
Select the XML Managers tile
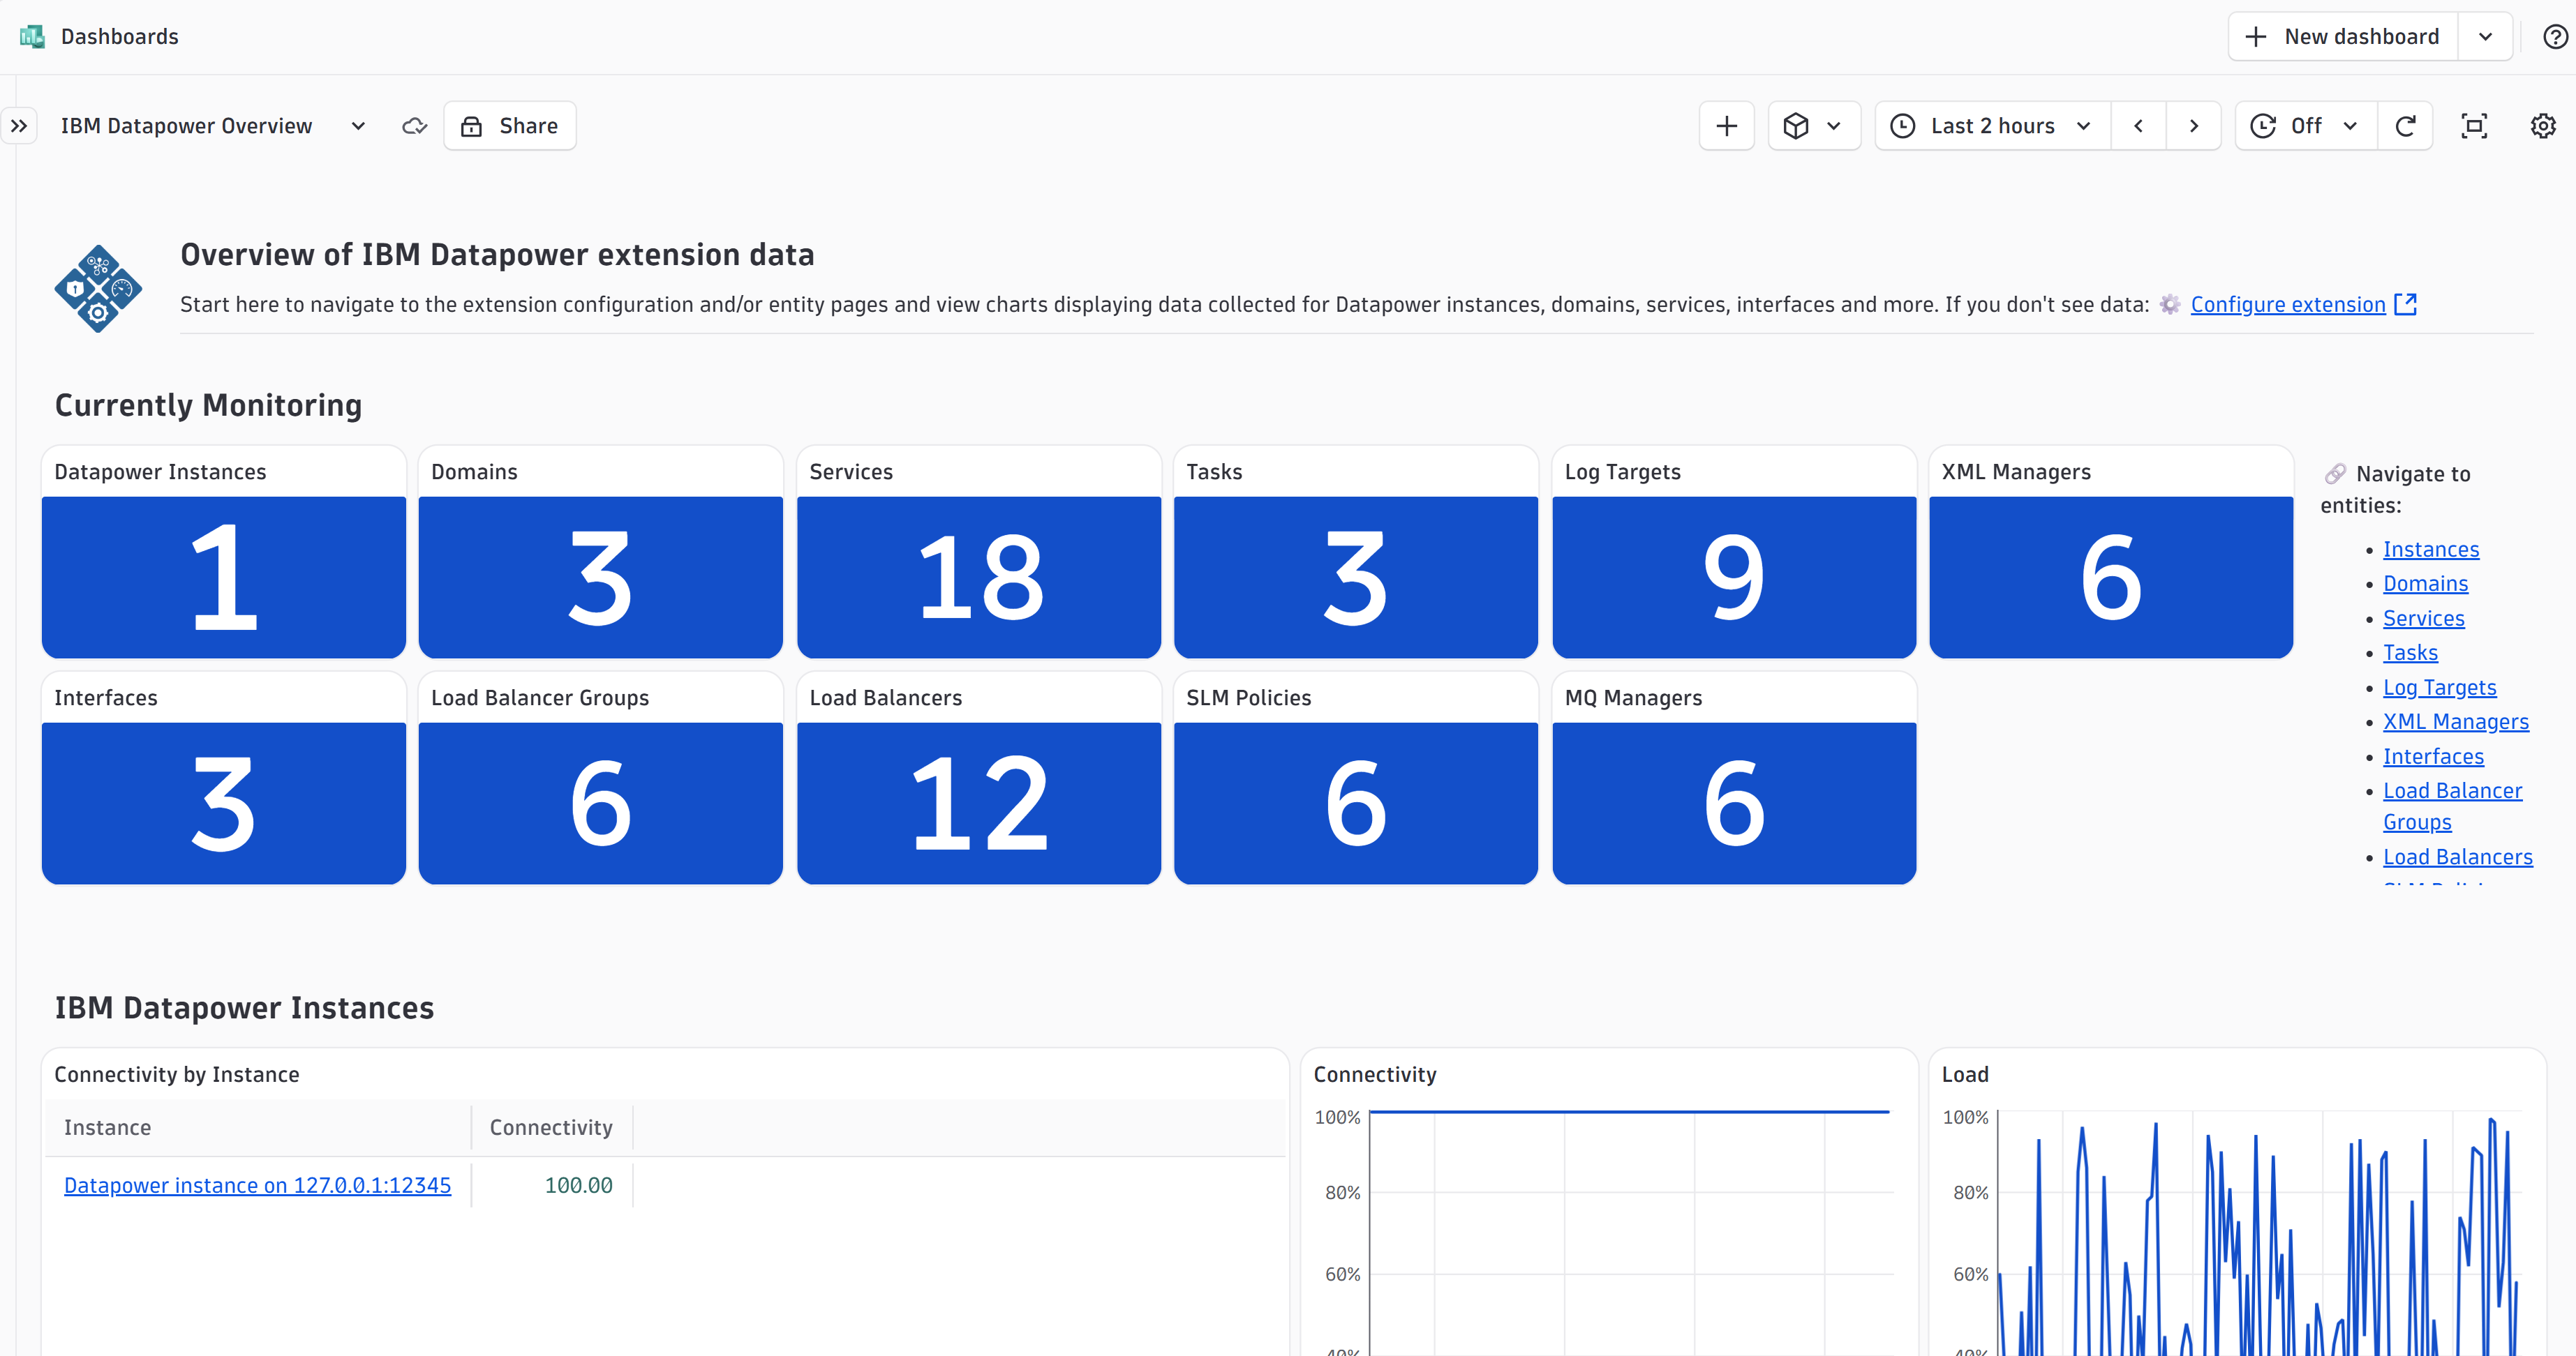[x=2111, y=552]
